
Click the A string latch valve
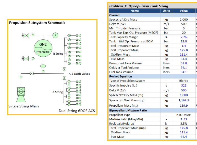click(64, 78)
